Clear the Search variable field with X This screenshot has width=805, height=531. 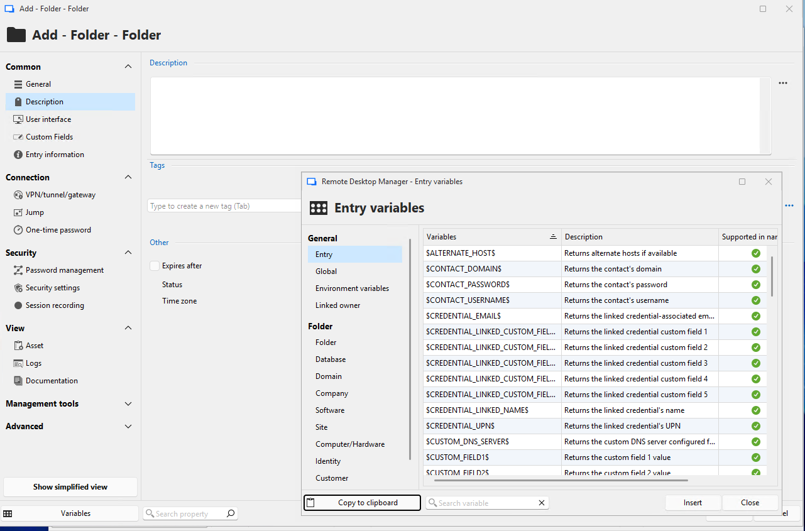(x=542, y=503)
